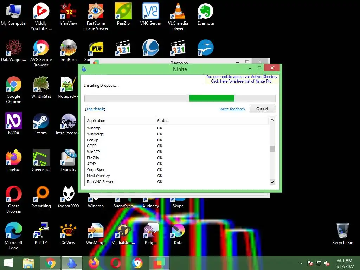360x270 pixels.
Task: Select VLC media player shortcut
Action: coord(178,17)
